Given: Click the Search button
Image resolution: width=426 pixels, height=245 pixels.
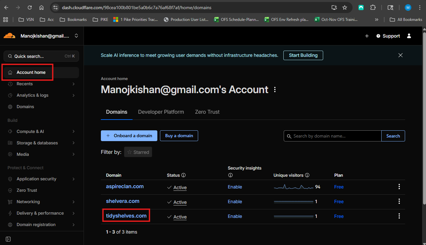Looking at the screenshot, I should click(393, 136).
